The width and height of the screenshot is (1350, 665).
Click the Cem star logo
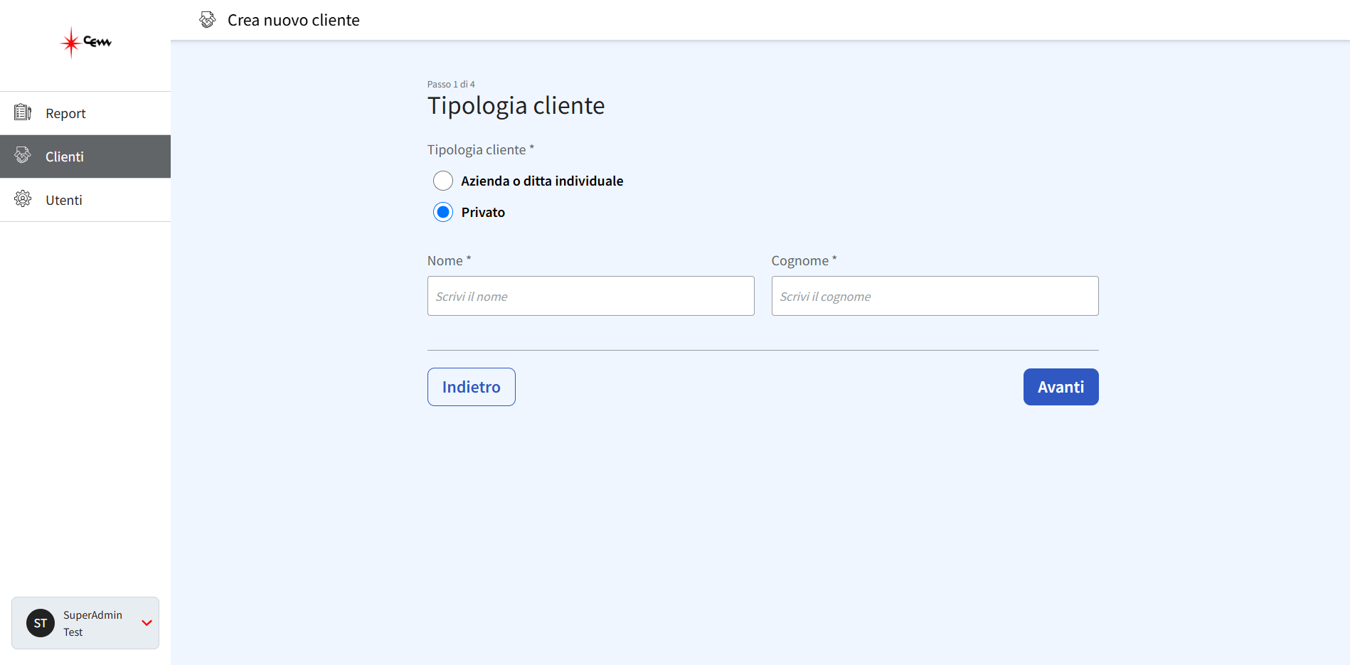(85, 43)
